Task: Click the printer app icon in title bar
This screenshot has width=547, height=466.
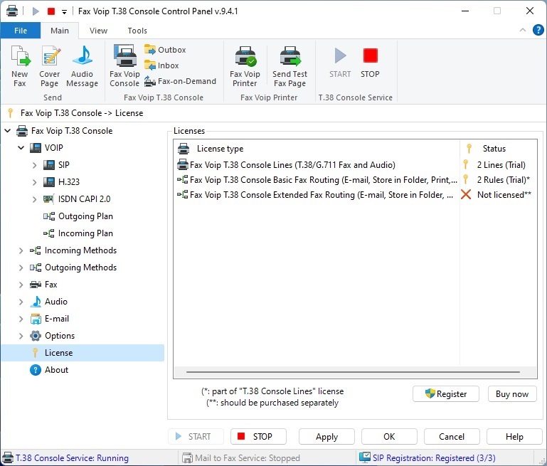Action: click(12, 11)
